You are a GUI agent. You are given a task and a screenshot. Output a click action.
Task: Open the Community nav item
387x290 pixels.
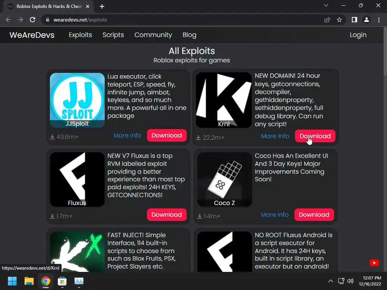point(153,35)
